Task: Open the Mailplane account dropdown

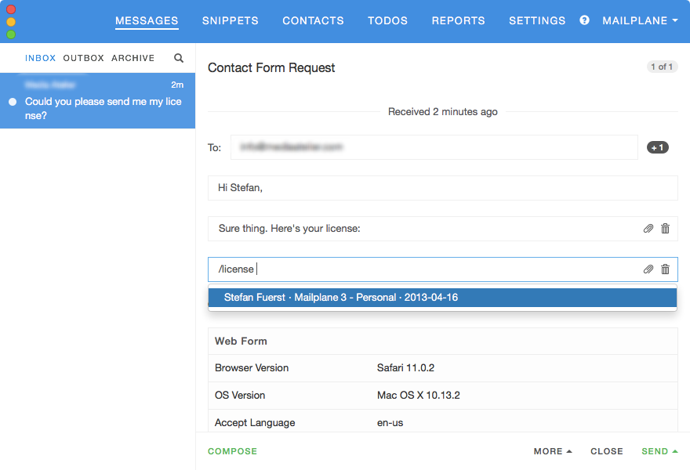Action: [x=640, y=21]
